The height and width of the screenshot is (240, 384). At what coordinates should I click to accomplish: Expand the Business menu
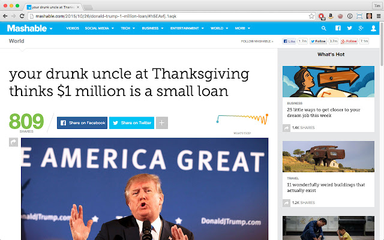(x=152, y=28)
